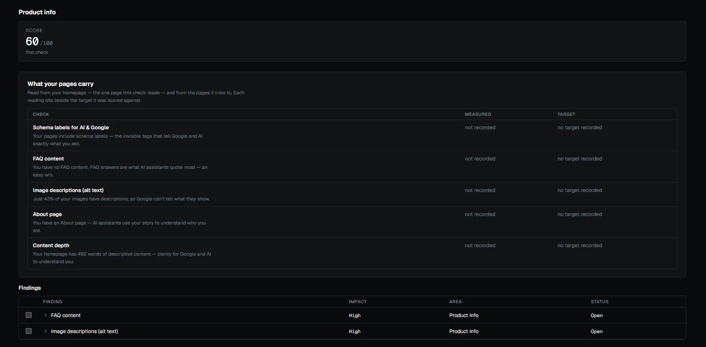Click the 'first check' label under score

click(x=37, y=52)
